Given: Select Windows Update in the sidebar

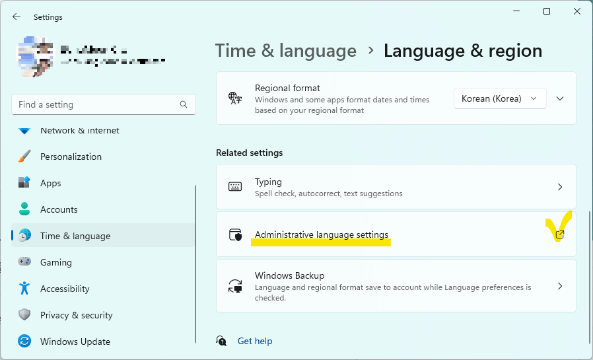Looking at the screenshot, I should point(103,342).
